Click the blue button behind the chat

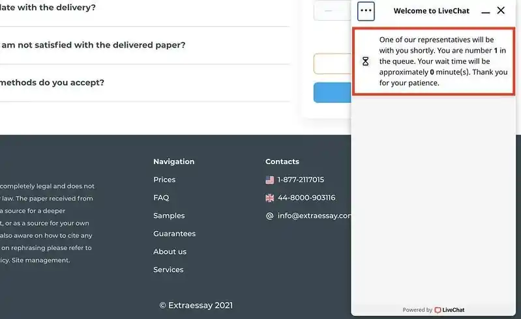pyautogui.click(x=333, y=92)
